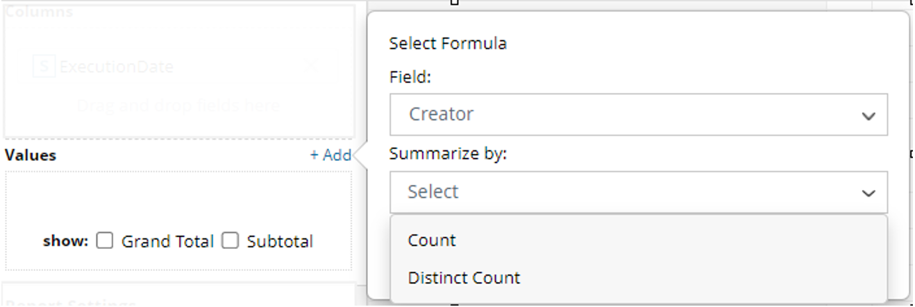915x307 pixels.
Task: Pick the Distinct Count option
Action: (464, 278)
